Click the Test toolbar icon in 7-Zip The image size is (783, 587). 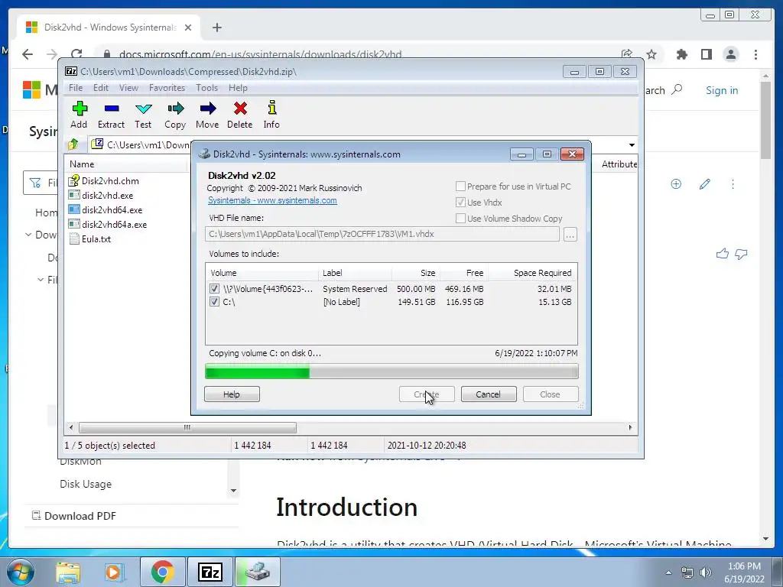point(143,109)
